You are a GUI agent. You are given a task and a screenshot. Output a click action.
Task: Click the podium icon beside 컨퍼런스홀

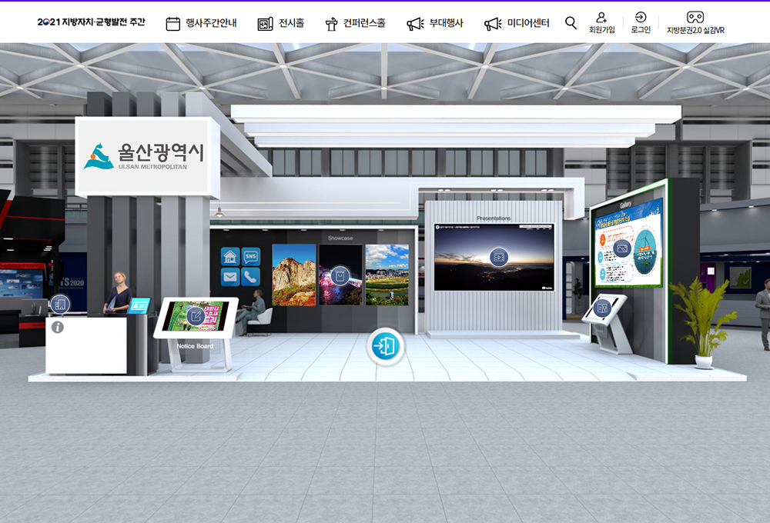pyautogui.click(x=331, y=24)
